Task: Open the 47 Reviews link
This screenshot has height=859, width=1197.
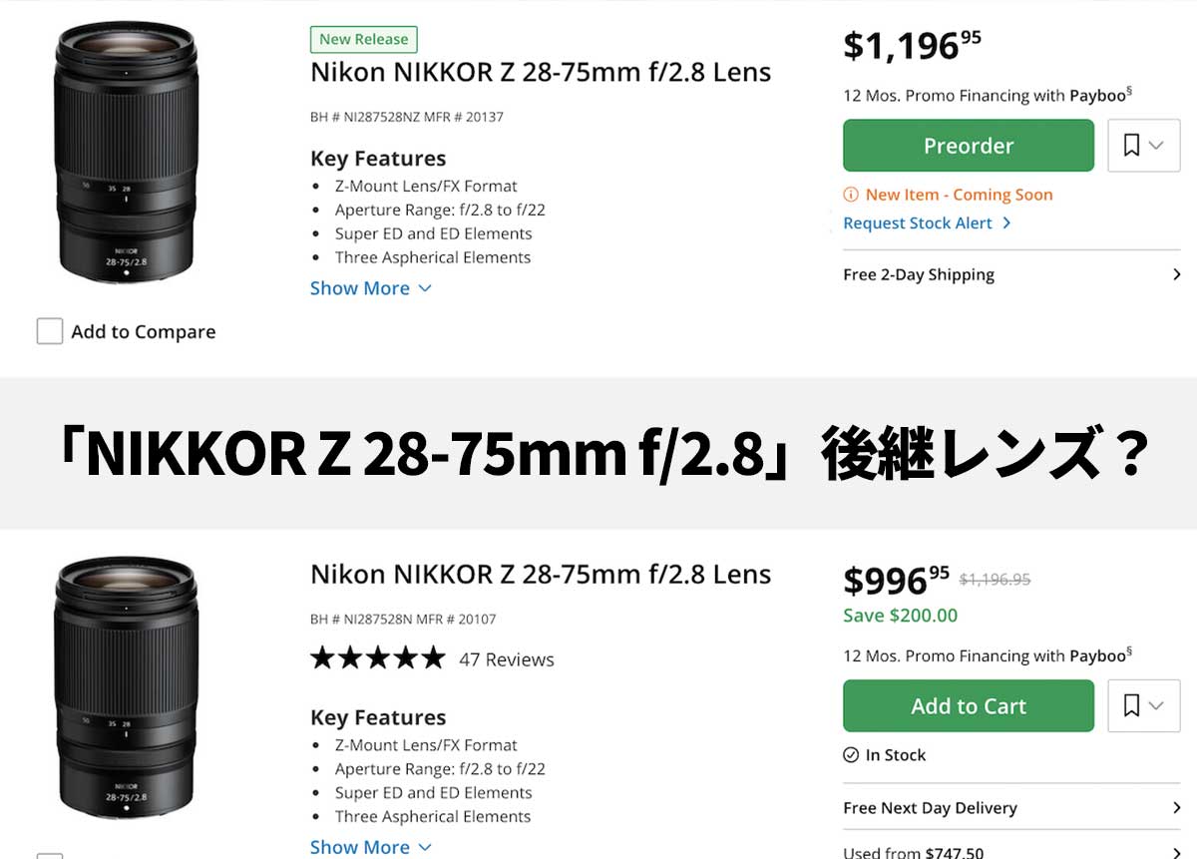Action: (x=507, y=659)
